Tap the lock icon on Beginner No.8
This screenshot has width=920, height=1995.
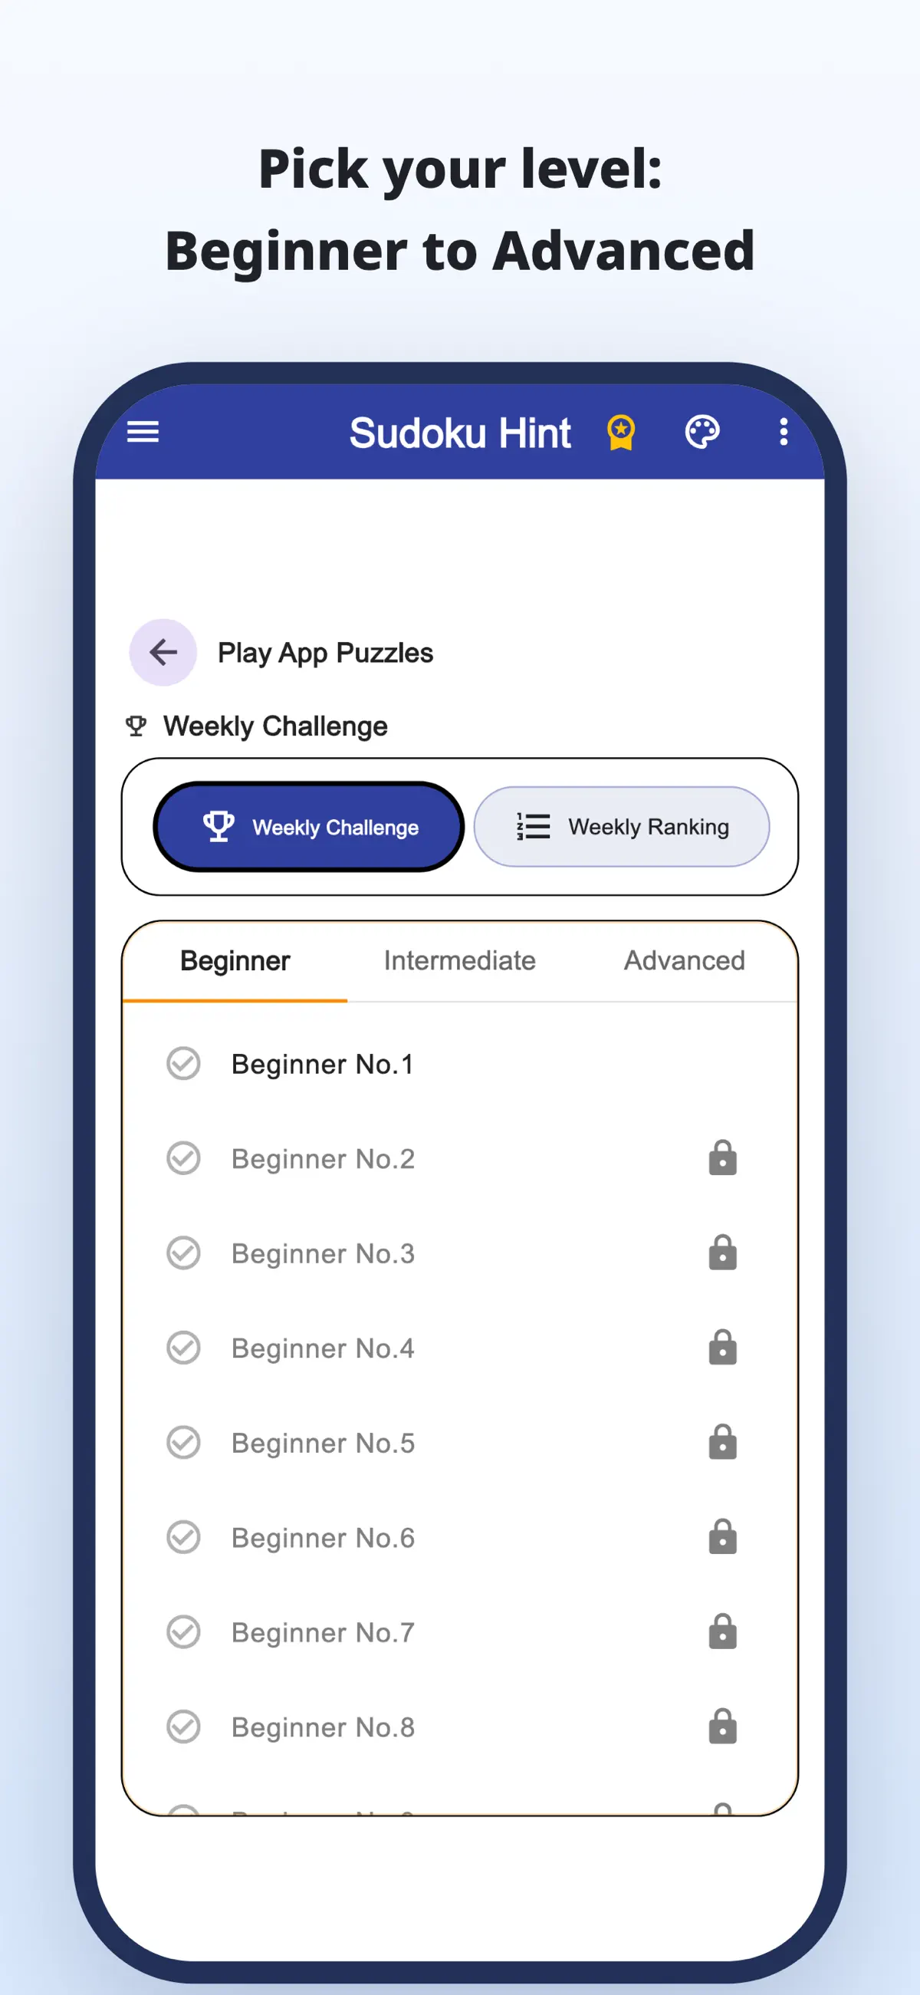pyautogui.click(x=722, y=1727)
